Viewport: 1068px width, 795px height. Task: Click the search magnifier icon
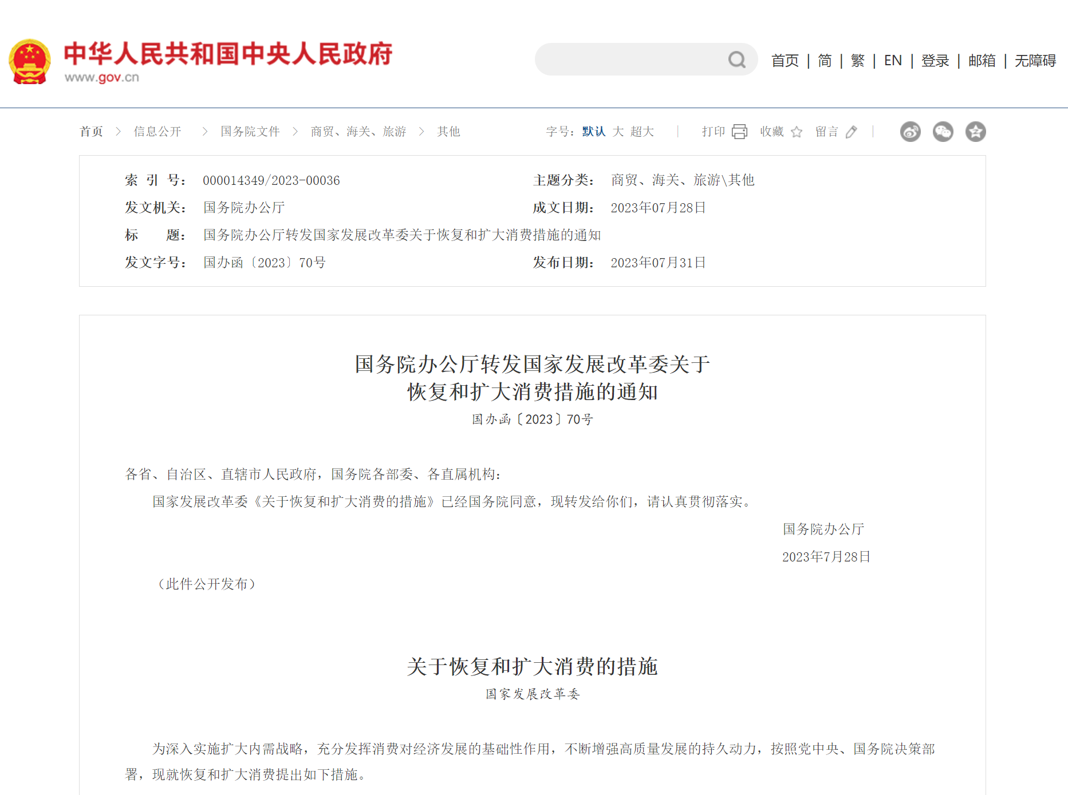[x=738, y=60]
